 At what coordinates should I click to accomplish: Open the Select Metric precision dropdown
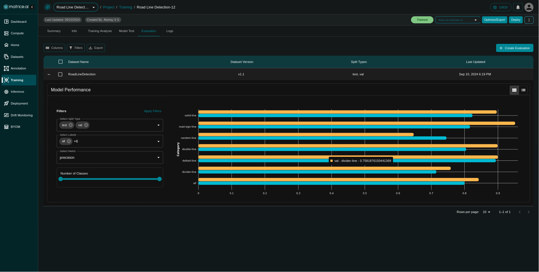tap(110, 158)
